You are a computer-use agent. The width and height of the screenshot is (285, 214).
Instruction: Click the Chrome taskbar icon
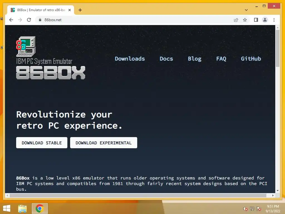coord(40,208)
